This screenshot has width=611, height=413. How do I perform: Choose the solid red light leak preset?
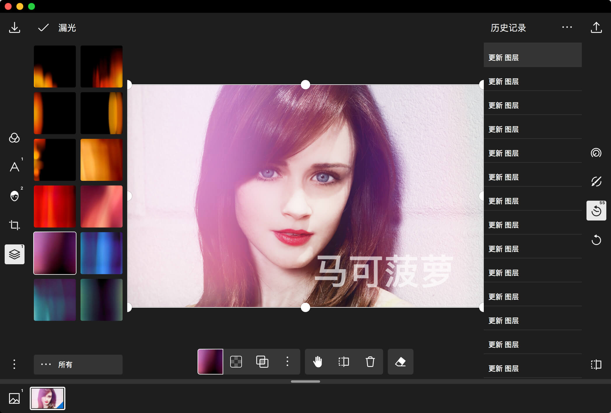pyautogui.click(x=55, y=206)
